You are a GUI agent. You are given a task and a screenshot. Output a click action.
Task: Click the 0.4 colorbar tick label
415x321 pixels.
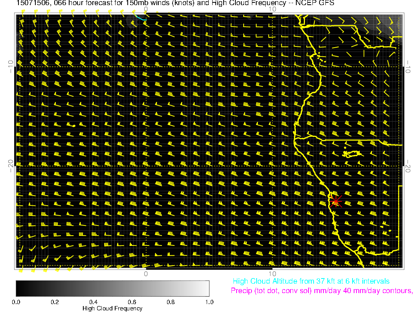click(x=93, y=302)
